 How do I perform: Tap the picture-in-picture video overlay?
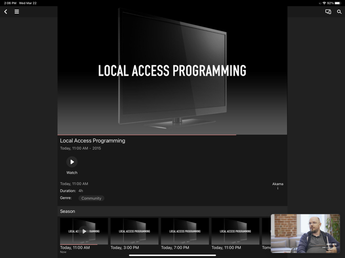[306, 233]
